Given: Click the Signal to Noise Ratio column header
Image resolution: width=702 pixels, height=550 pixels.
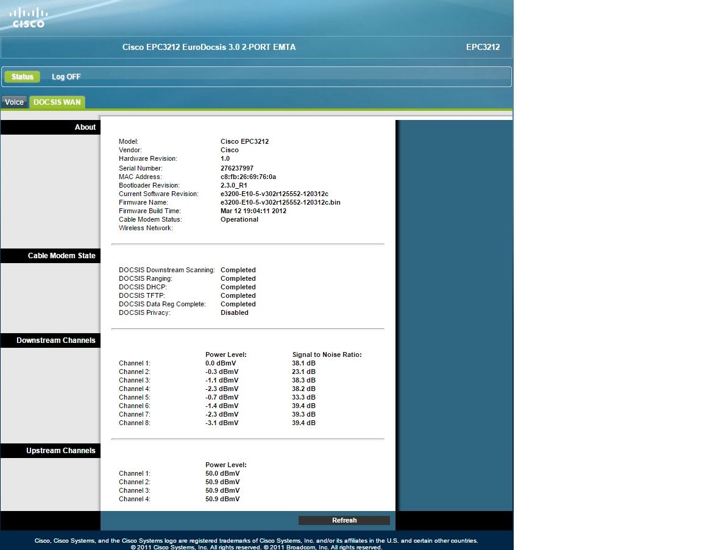Looking at the screenshot, I should point(327,354).
